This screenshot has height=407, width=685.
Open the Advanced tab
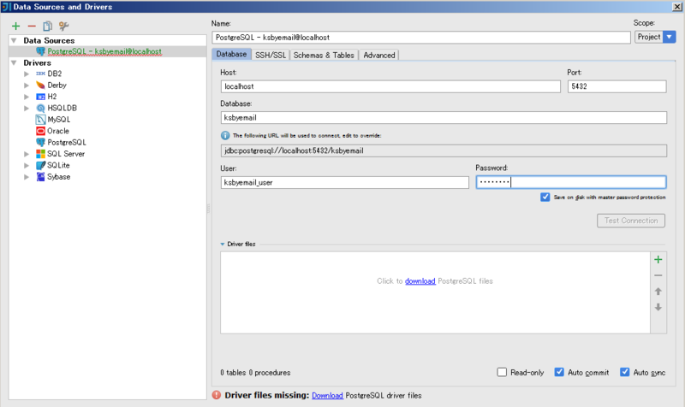point(378,55)
